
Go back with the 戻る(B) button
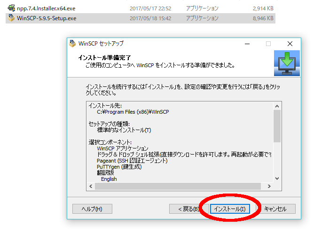click(x=186, y=209)
